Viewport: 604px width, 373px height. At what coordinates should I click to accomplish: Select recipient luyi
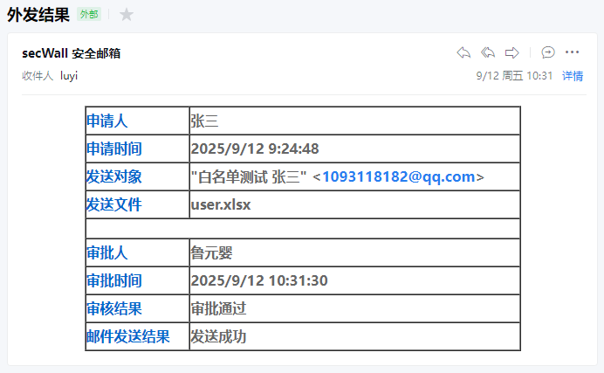[x=69, y=76]
